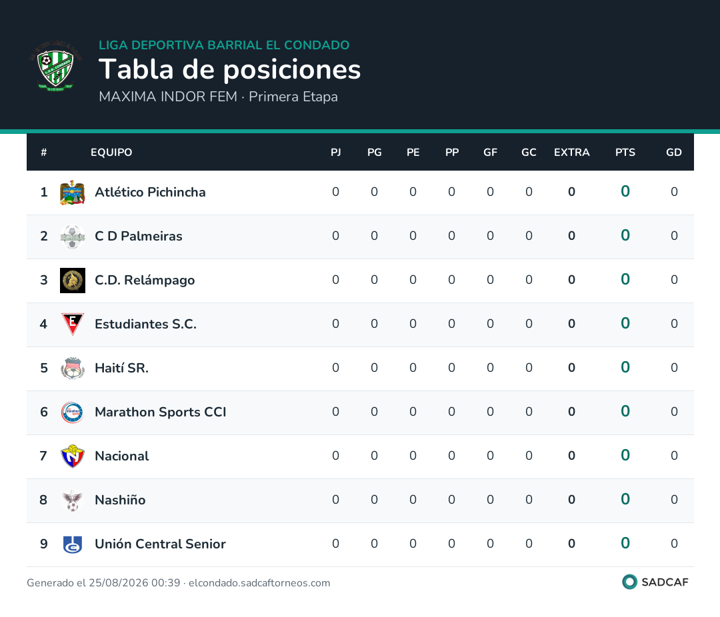
Task: Select the Unión Central Senior blue badge
Action: (x=73, y=544)
